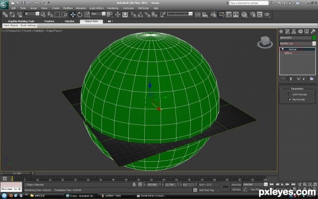Open the 3ds Max application menu button

point(4,4)
